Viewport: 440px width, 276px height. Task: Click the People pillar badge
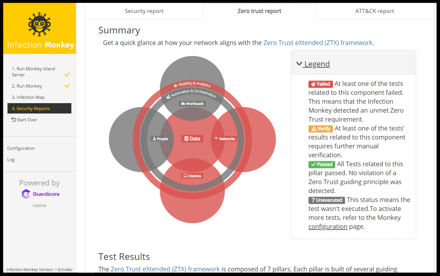click(160, 138)
